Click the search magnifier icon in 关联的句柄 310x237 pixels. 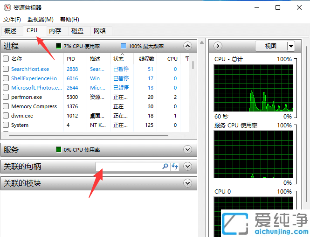[165, 166]
